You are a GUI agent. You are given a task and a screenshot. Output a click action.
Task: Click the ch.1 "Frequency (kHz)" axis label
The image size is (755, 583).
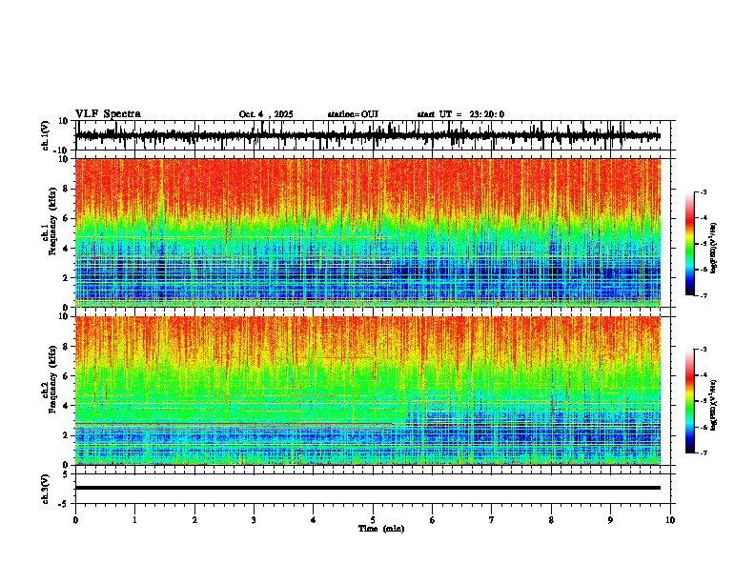click(52, 221)
